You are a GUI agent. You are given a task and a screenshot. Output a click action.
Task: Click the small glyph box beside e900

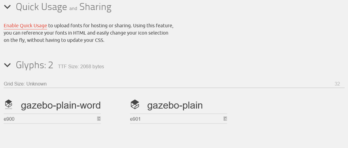click(x=99, y=119)
